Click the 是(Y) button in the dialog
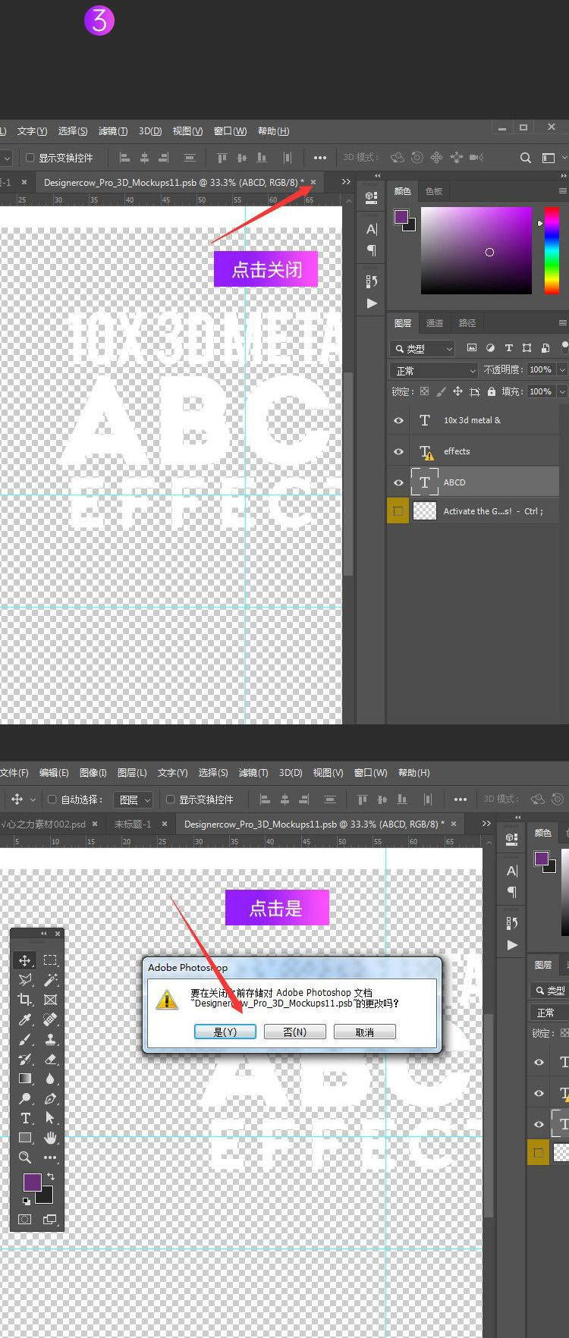The width and height of the screenshot is (569, 1338). tap(225, 1032)
